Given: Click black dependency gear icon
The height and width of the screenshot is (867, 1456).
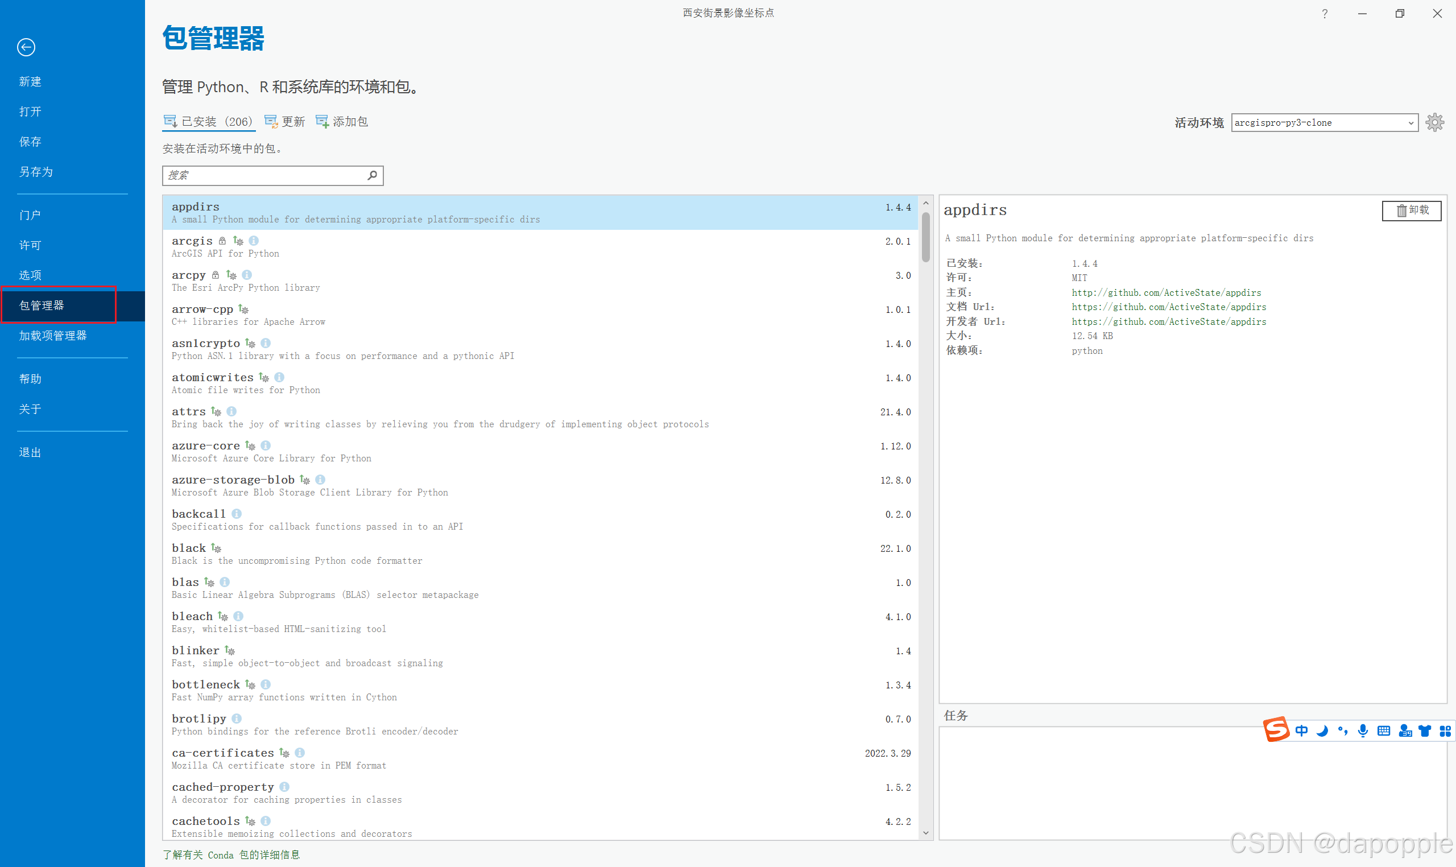Looking at the screenshot, I should click(216, 548).
